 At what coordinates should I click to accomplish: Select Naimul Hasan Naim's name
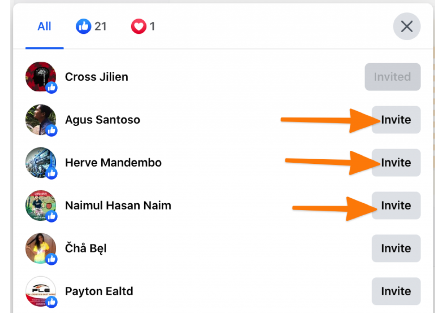pos(118,206)
